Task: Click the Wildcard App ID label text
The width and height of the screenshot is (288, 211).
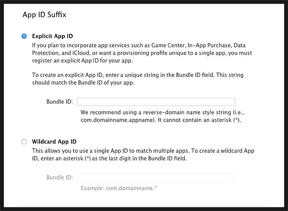Action: point(54,142)
